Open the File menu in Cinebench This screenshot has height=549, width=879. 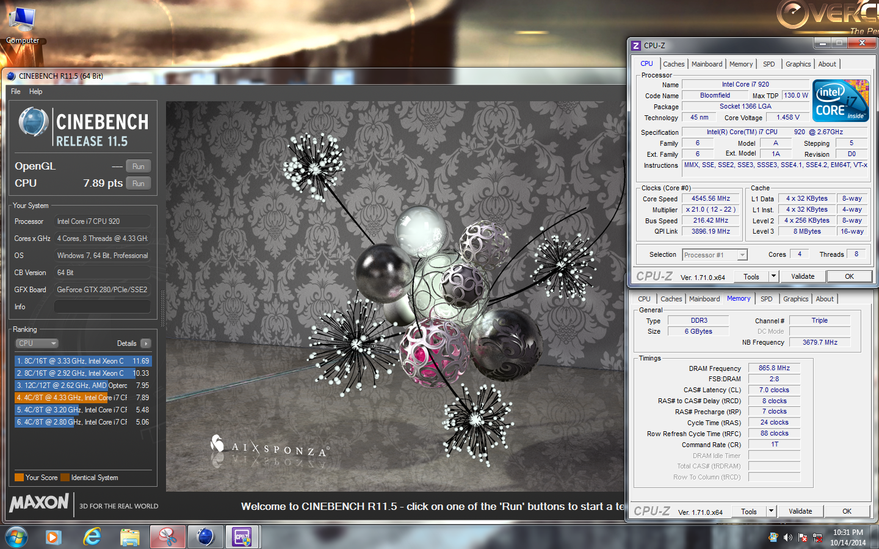coord(16,91)
